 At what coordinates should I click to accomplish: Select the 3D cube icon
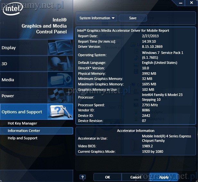coord(60,64)
